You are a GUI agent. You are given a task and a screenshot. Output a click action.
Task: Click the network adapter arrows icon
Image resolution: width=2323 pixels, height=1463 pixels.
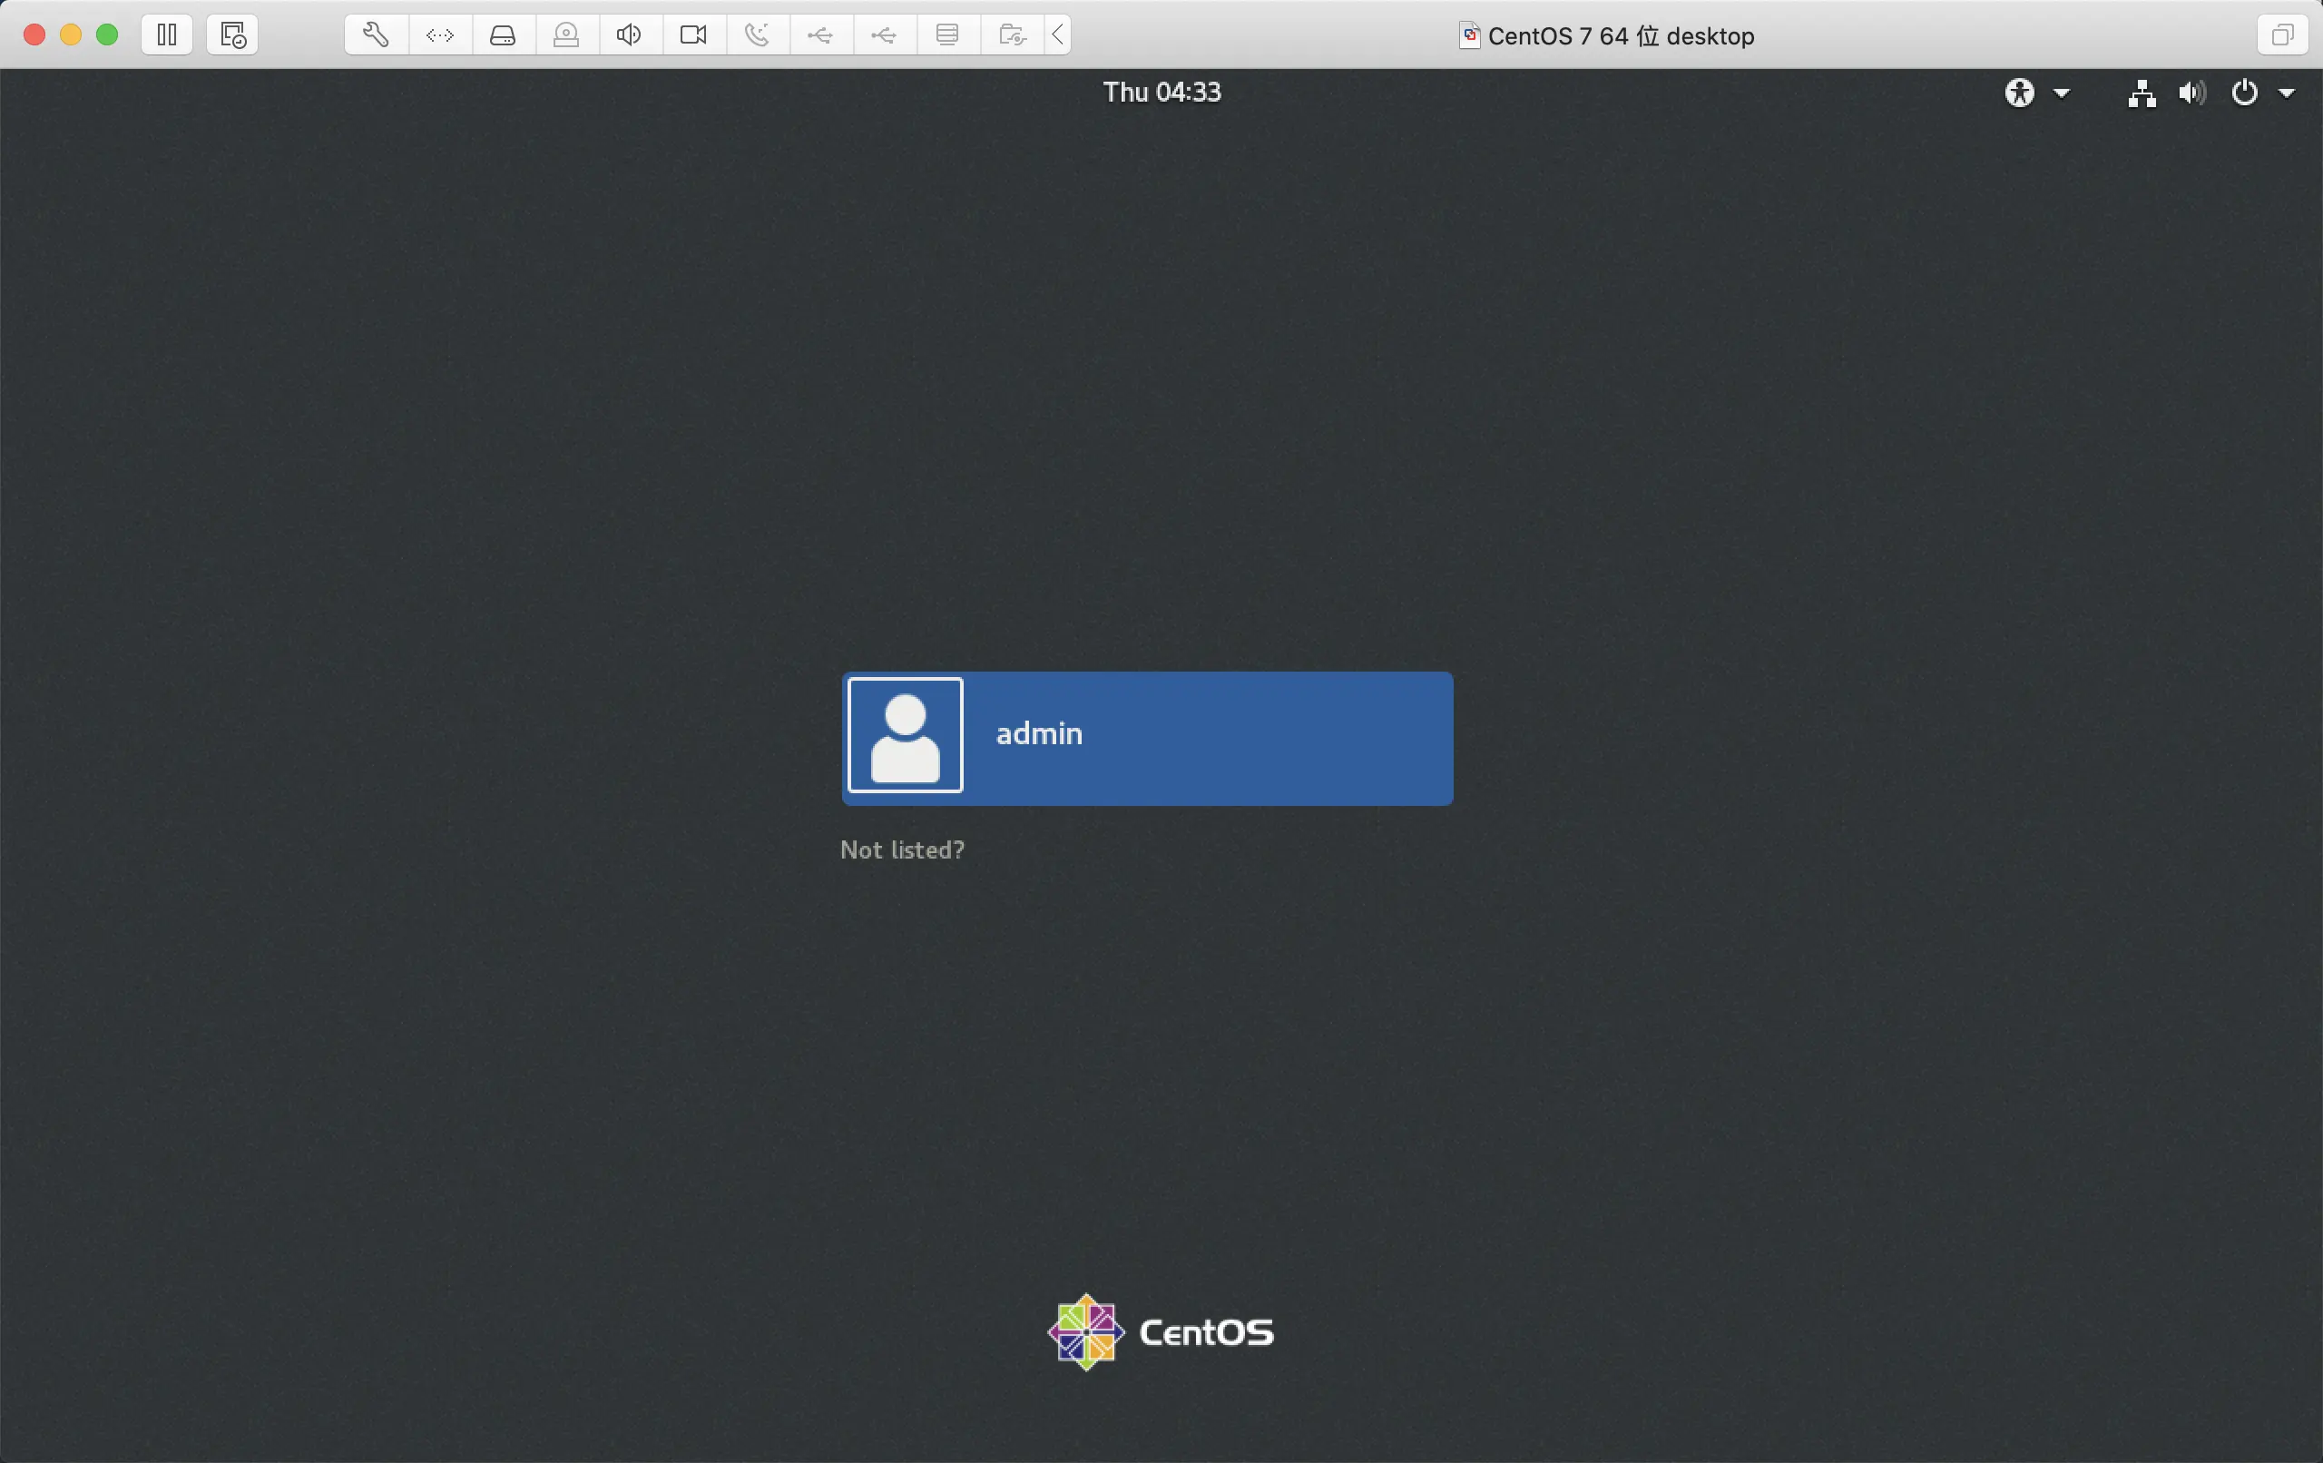440,35
